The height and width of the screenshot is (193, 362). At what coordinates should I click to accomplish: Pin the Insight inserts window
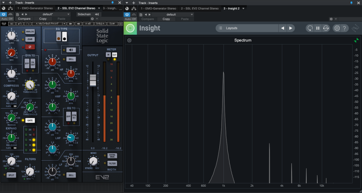[x=351, y=3]
